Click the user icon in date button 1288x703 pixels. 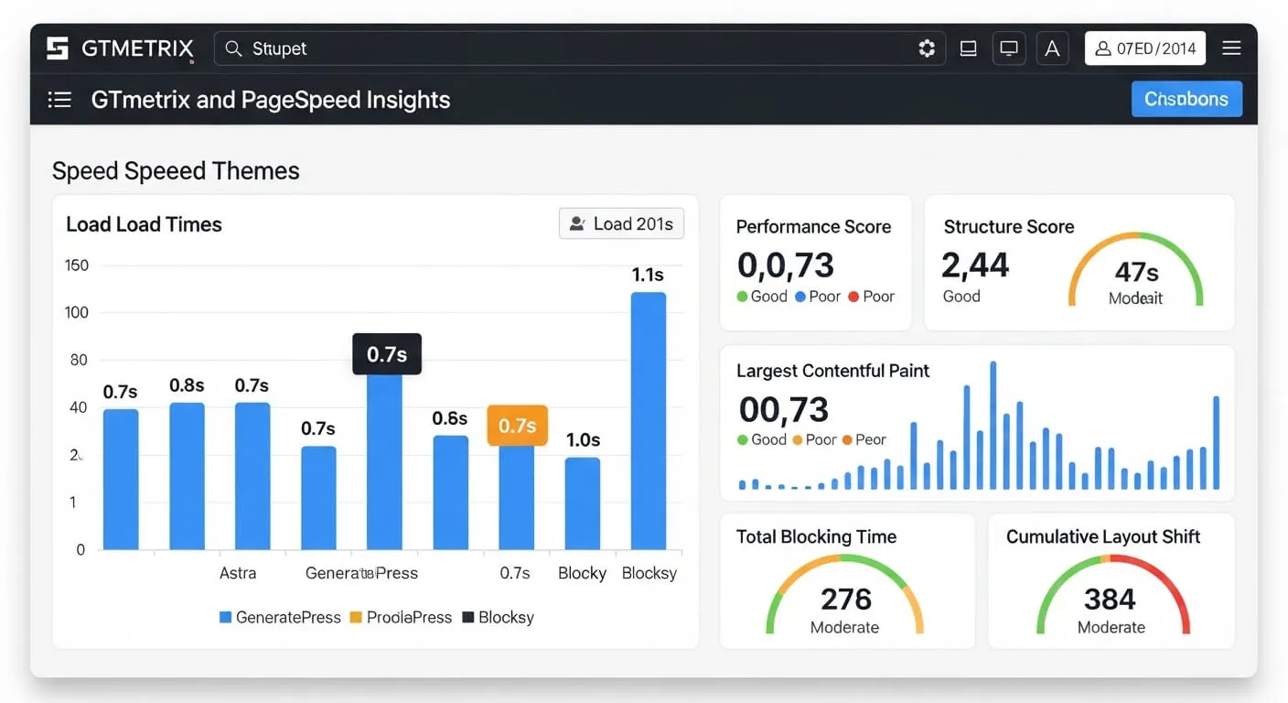(1102, 49)
